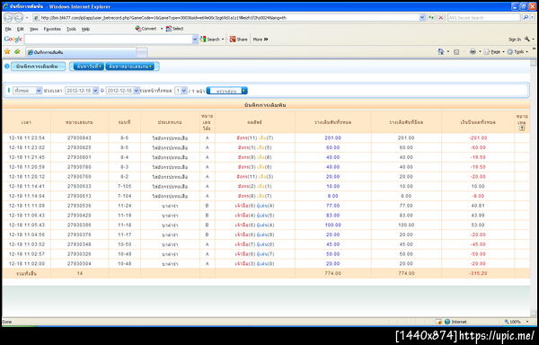Image resolution: width=539 pixels, height=345 pixels.
Task: Expand the address bar history dropdown
Action: tap(422, 18)
